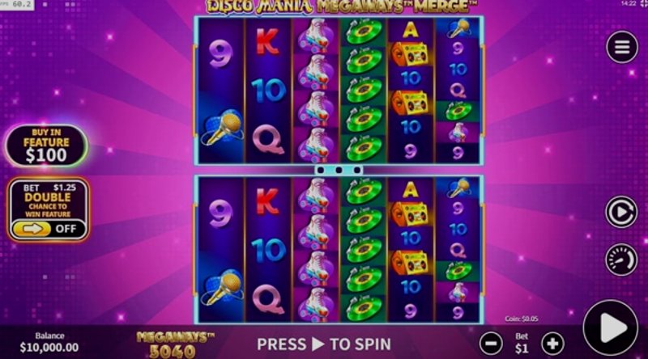Open the hamburger menu
The width and height of the screenshot is (648, 359).
[x=622, y=47]
